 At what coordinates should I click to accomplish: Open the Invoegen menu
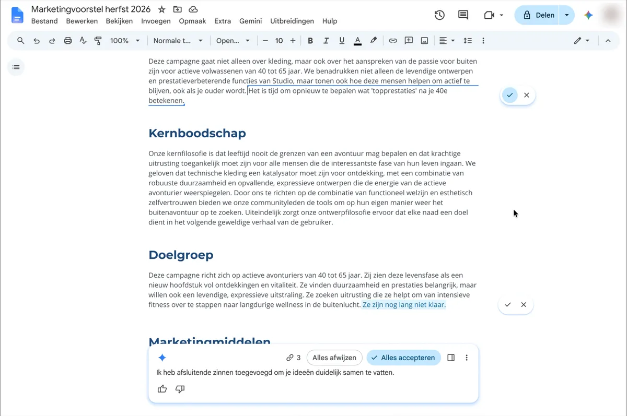[156, 21]
